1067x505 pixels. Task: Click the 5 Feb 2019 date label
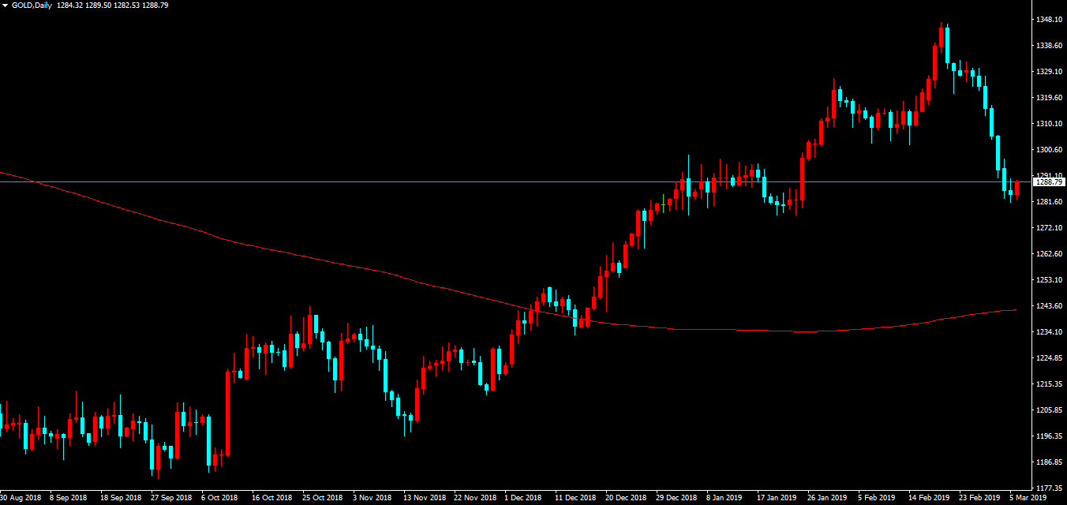point(877,498)
